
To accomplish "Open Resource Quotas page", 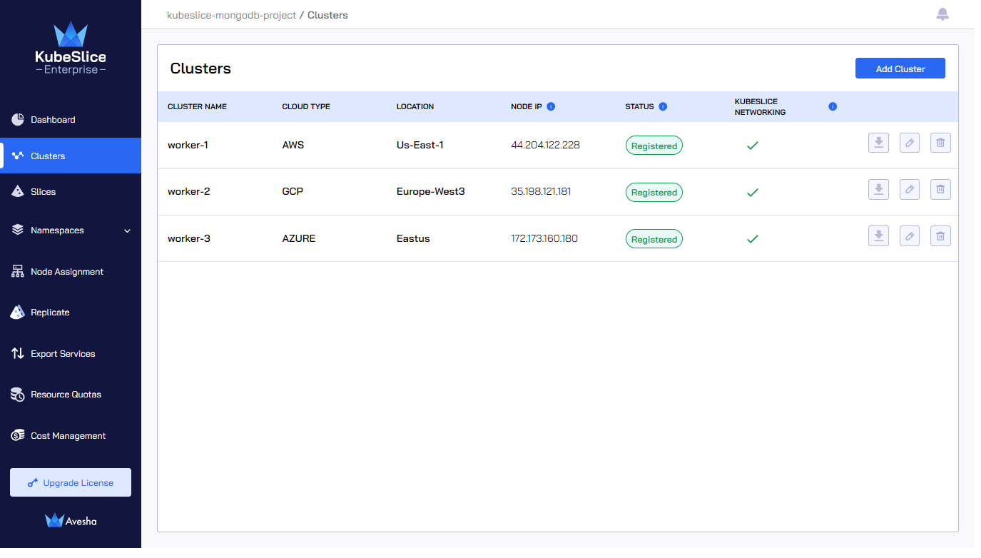I will [71, 394].
